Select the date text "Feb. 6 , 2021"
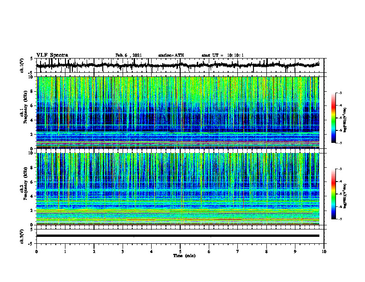 pos(129,55)
